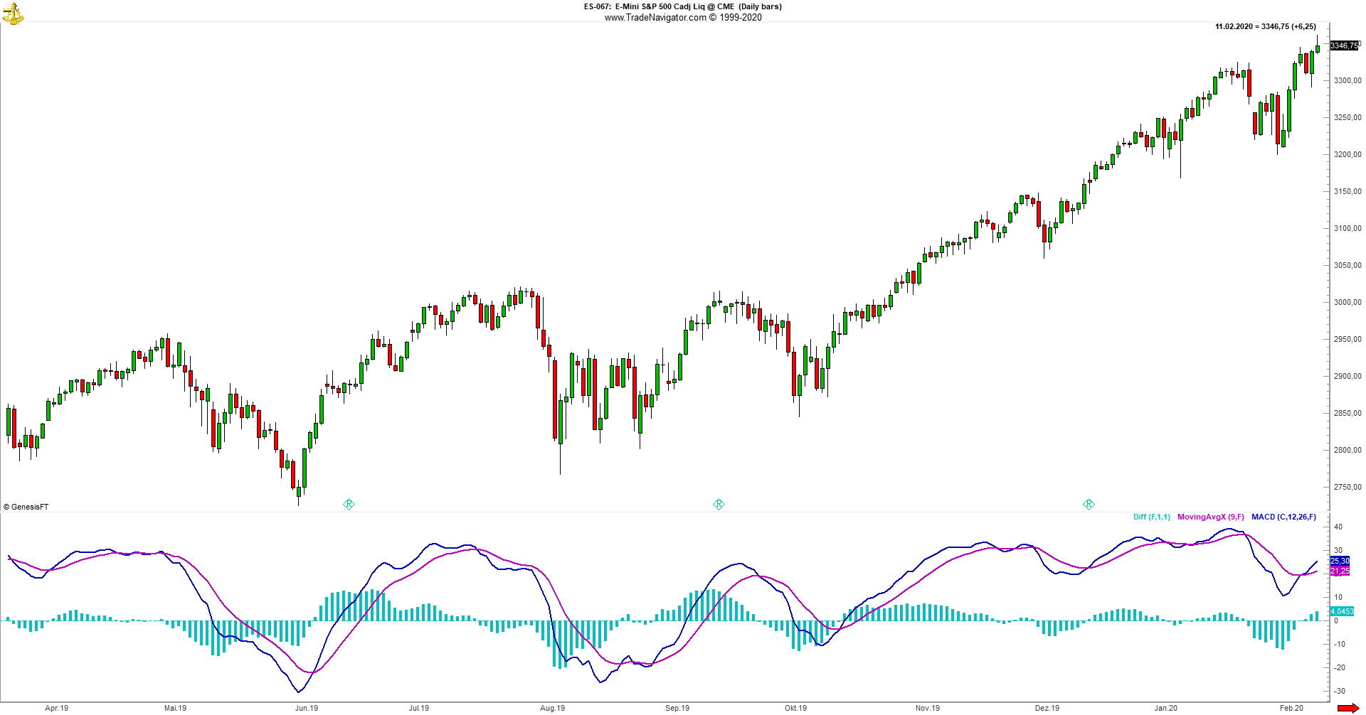The image size is (1366, 715).
Task: Click the 3000,00 price axis label
Action: tap(1348, 302)
